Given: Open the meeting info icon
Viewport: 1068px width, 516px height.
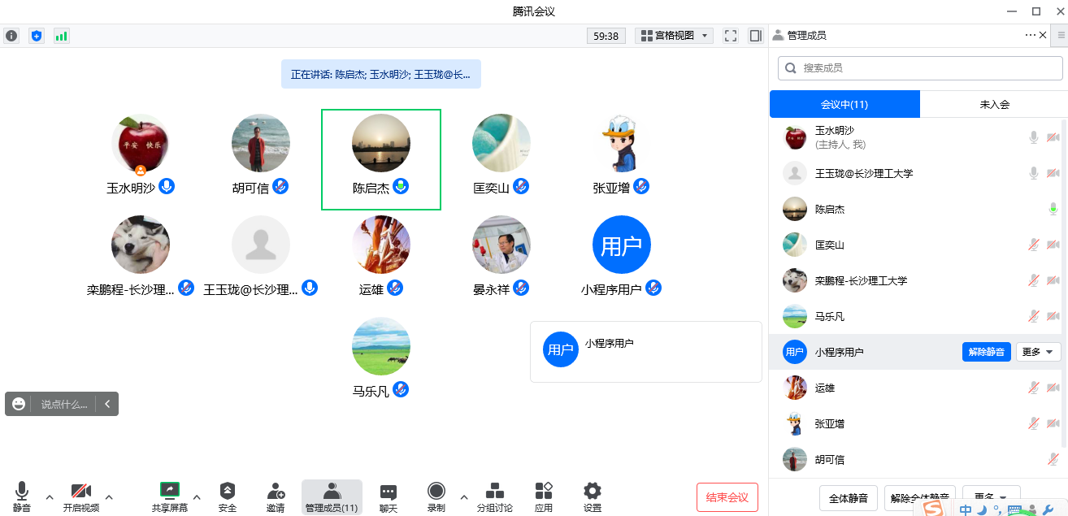Looking at the screenshot, I should 11,36.
